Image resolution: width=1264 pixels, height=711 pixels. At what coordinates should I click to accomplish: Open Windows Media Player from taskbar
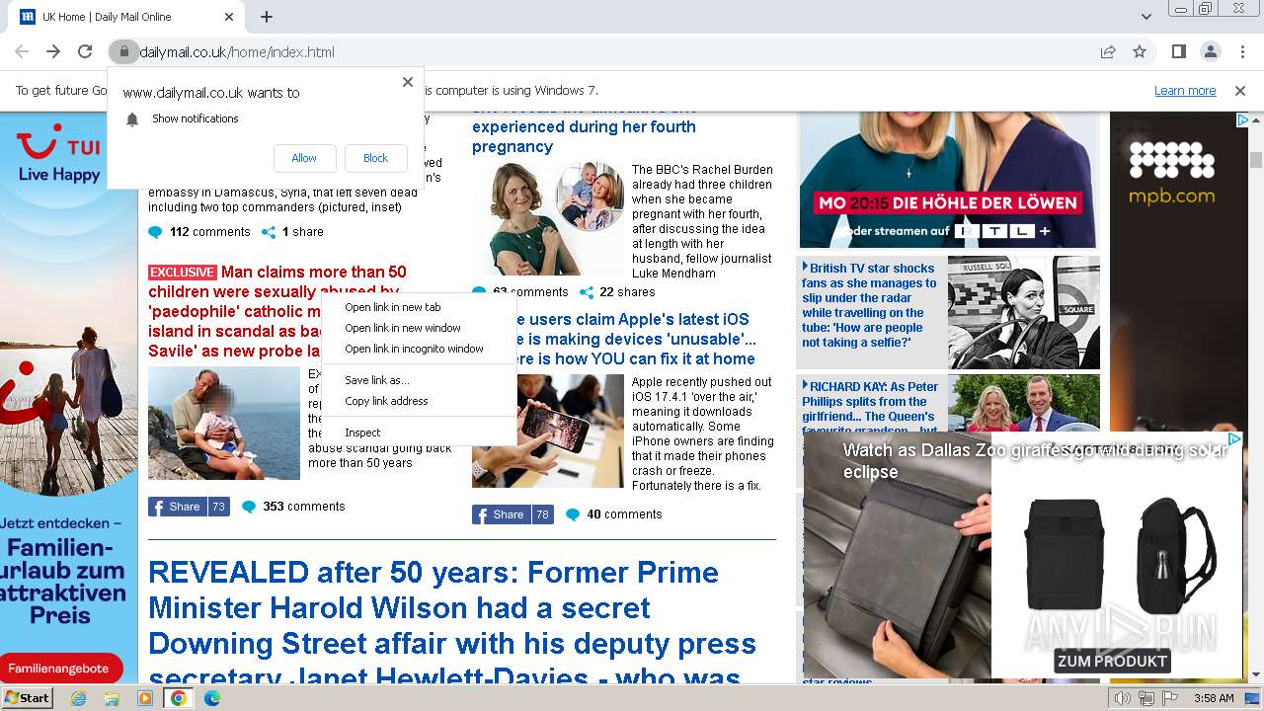click(x=145, y=698)
